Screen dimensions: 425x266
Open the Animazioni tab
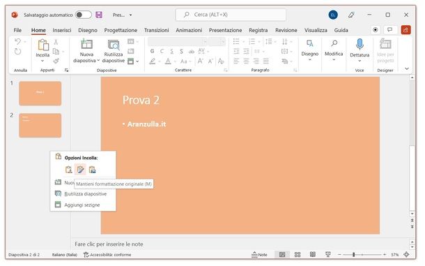[189, 30]
